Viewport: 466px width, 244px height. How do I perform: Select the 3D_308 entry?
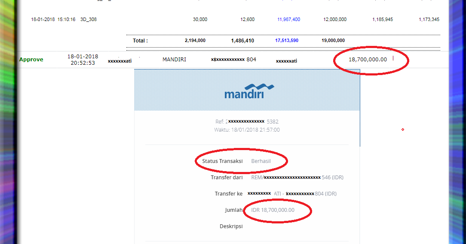click(x=89, y=19)
